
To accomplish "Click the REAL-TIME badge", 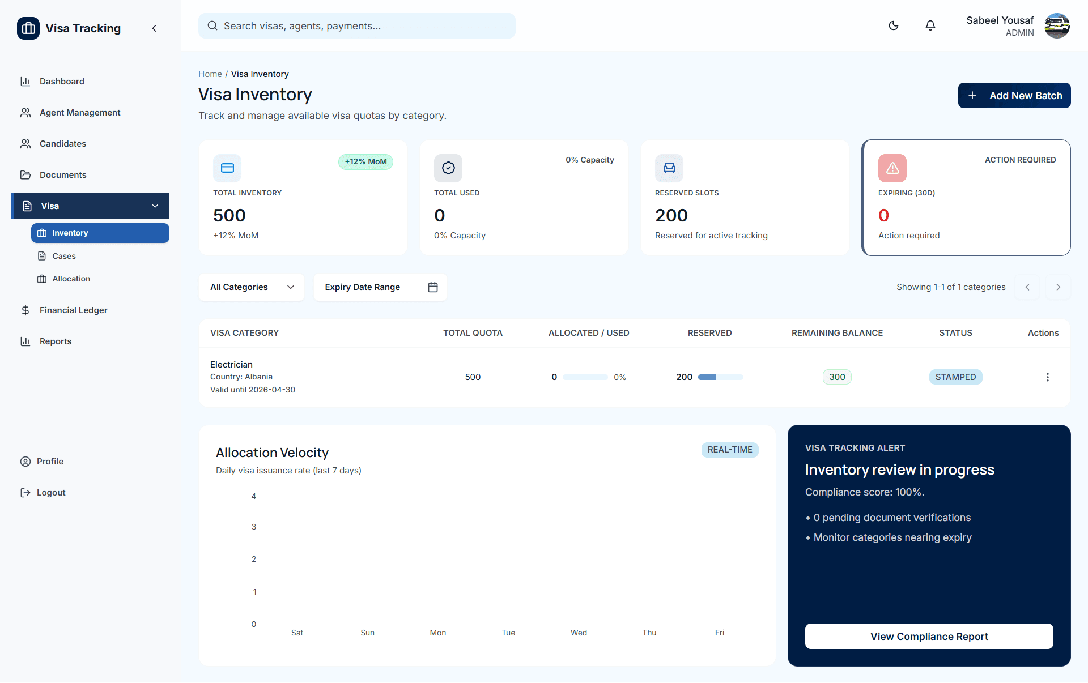I will (x=730, y=450).
